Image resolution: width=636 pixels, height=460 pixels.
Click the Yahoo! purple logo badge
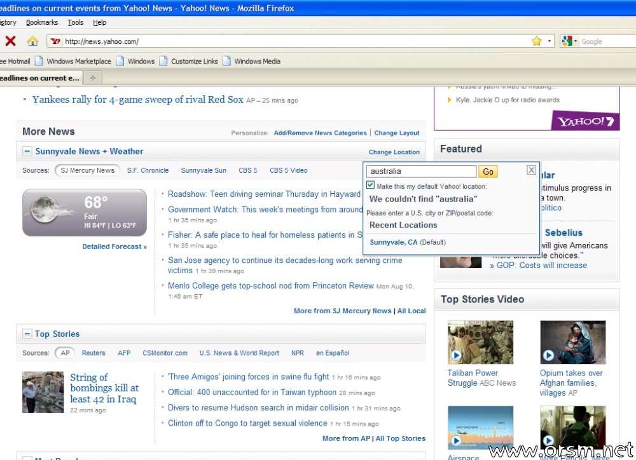(x=585, y=121)
